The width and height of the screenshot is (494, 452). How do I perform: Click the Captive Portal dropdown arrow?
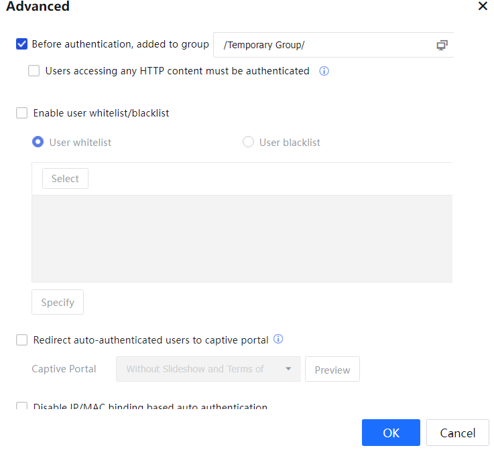pos(288,369)
